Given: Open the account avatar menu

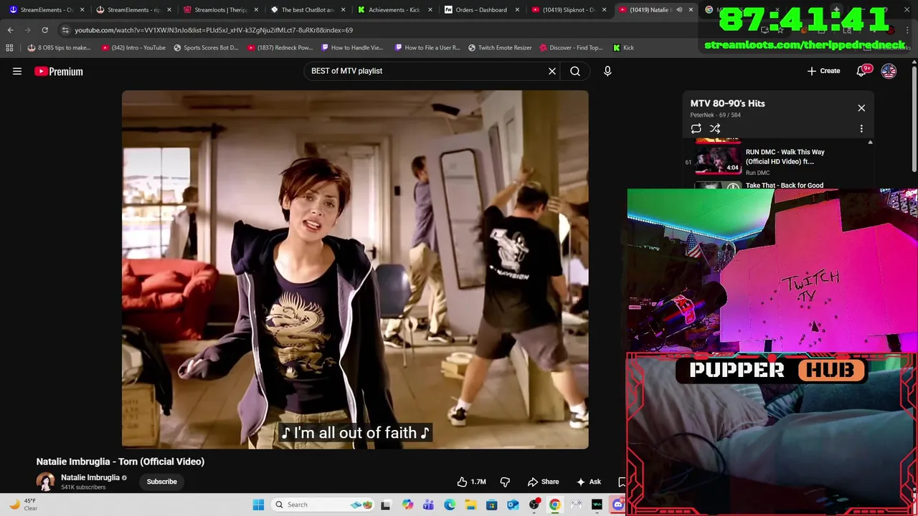Looking at the screenshot, I should point(889,71).
